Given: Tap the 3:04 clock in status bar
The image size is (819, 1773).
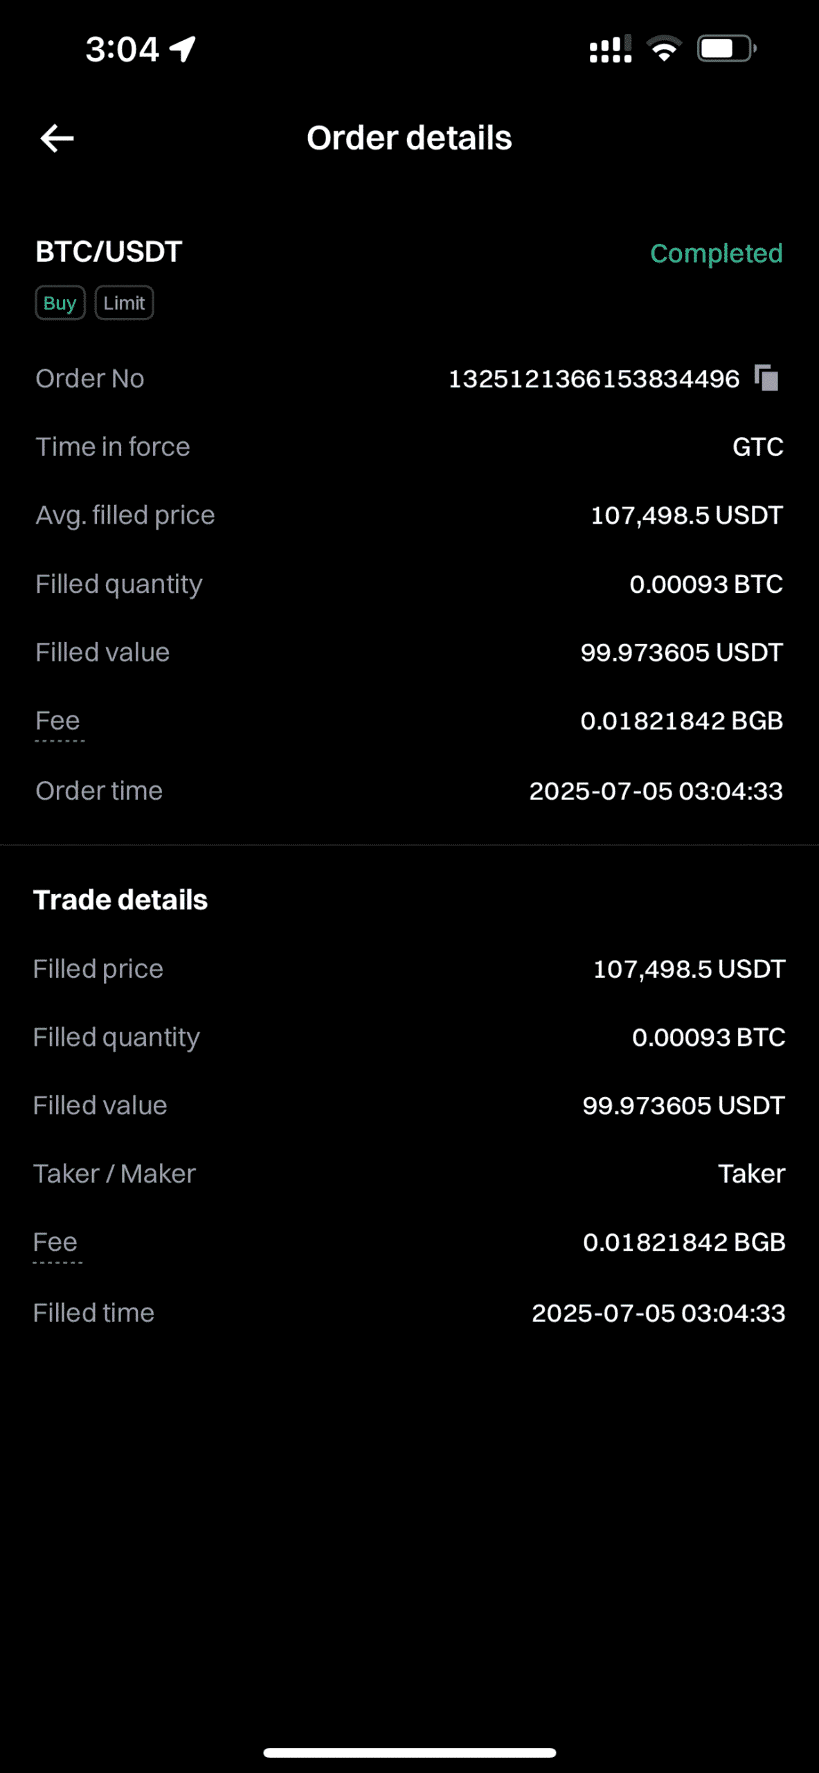Looking at the screenshot, I should [x=122, y=49].
